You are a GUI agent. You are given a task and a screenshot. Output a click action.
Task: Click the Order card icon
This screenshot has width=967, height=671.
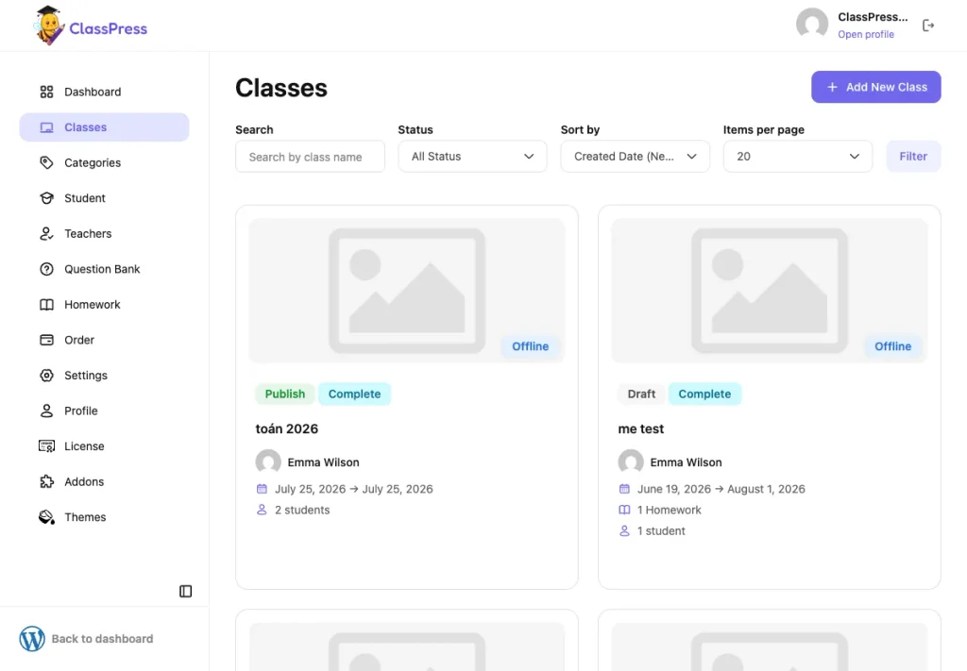pos(46,340)
